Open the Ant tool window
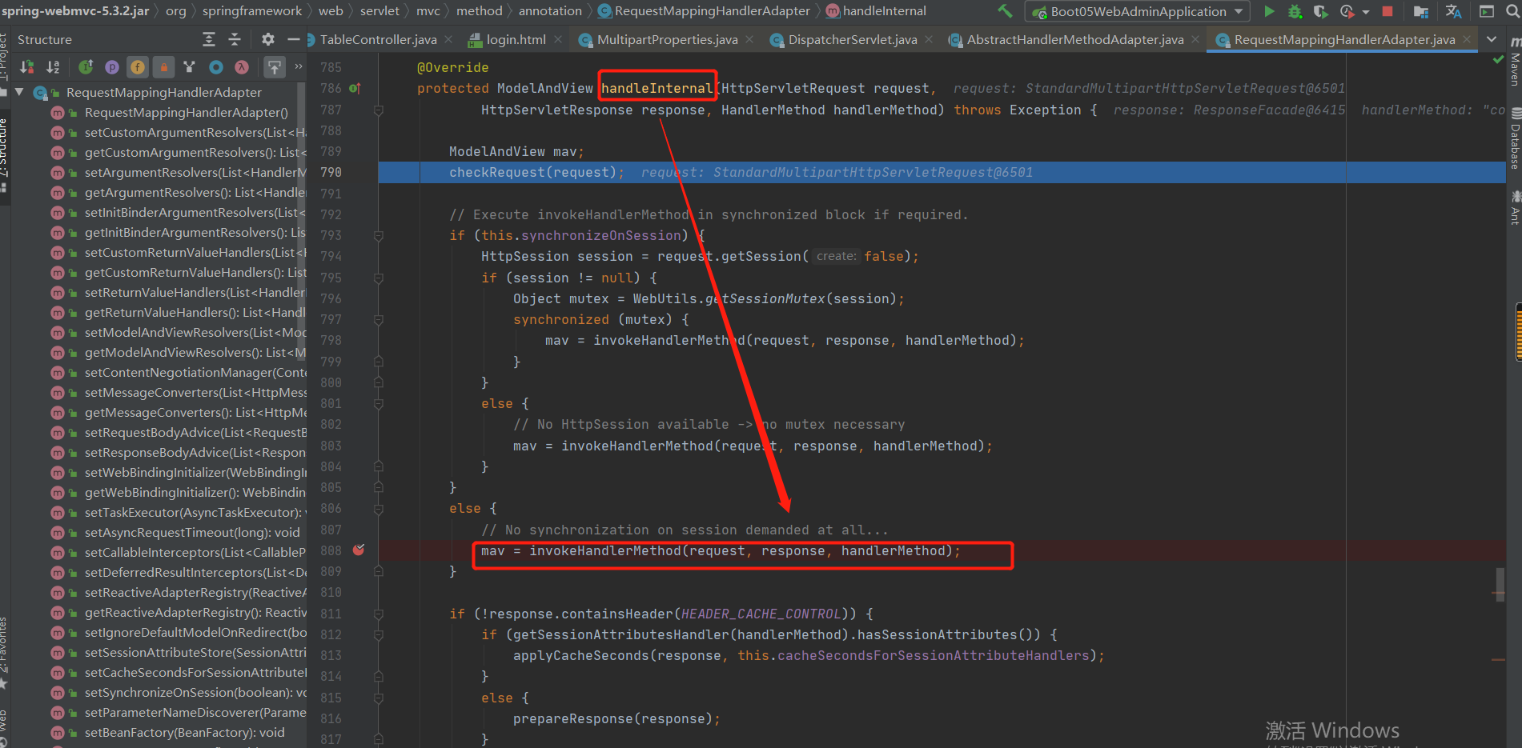Screen dimensions: 1522x748 (x=1514, y=208)
